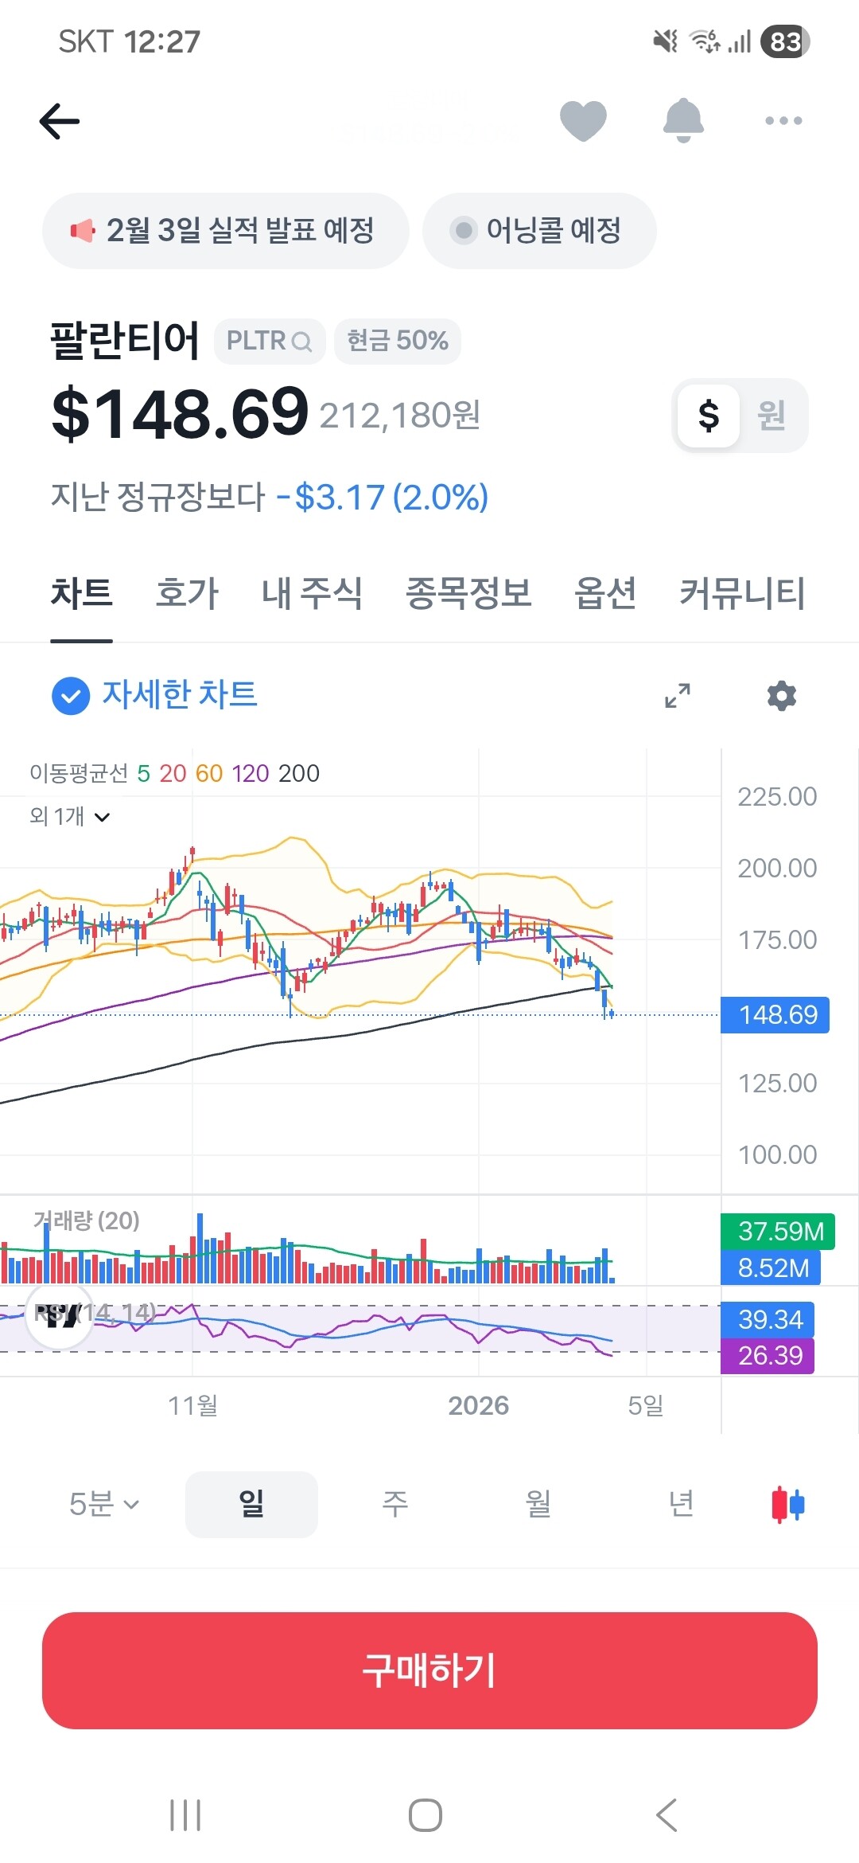The height and width of the screenshot is (1863, 859).
Task: Add Palantir to favorites with heart icon
Action: coord(583,121)
